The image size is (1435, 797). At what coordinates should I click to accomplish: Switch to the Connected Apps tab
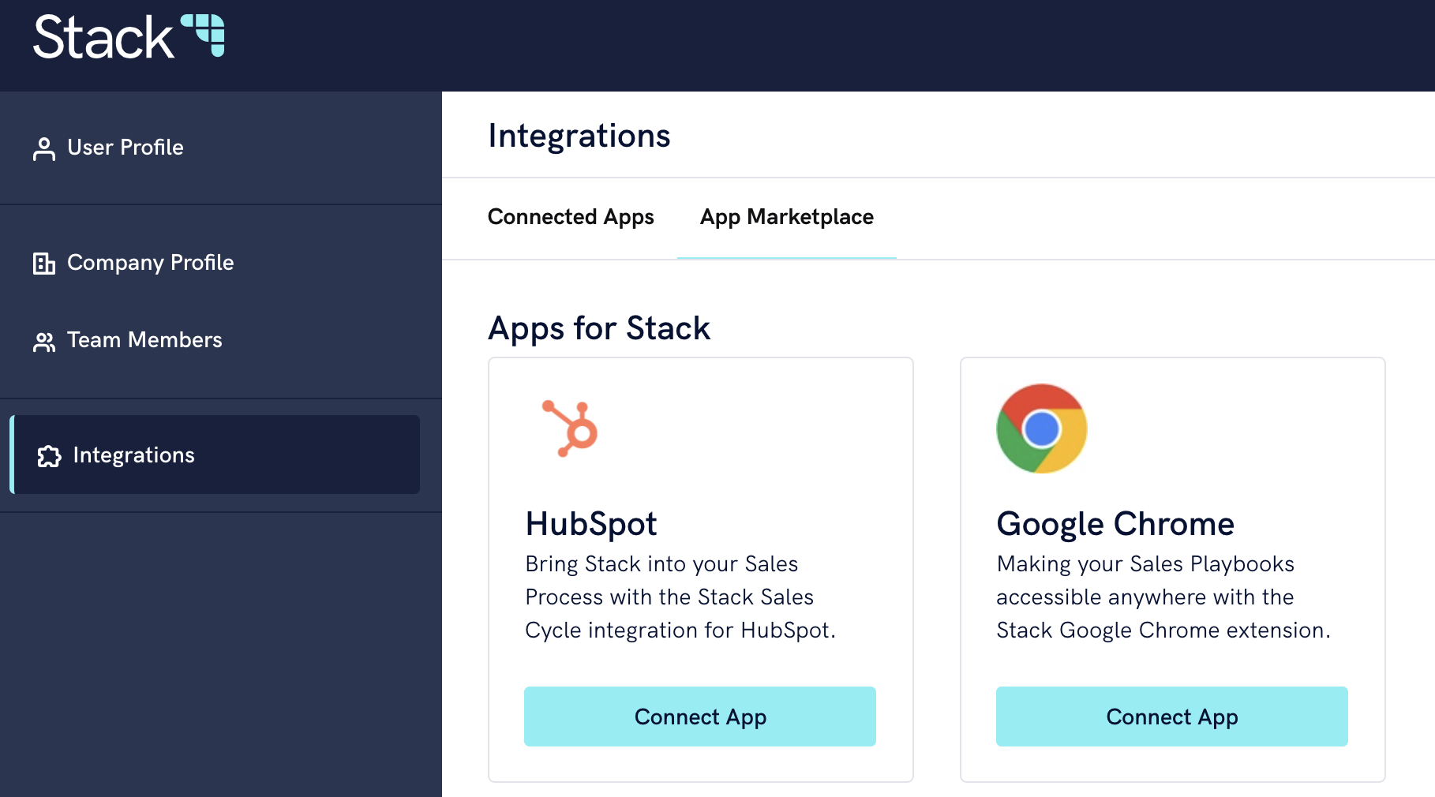coord(571,217)
